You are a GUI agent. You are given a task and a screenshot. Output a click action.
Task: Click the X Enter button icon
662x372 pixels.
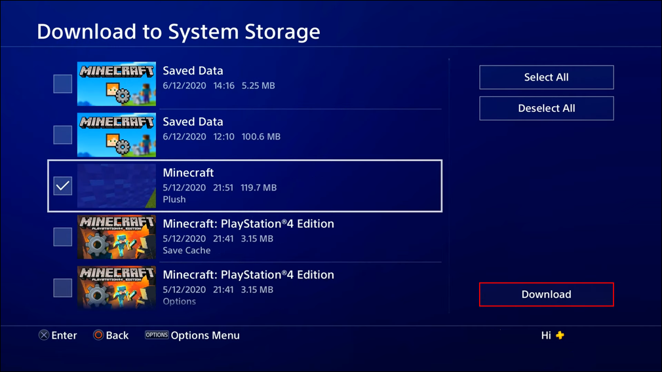[x=44, y=335]
